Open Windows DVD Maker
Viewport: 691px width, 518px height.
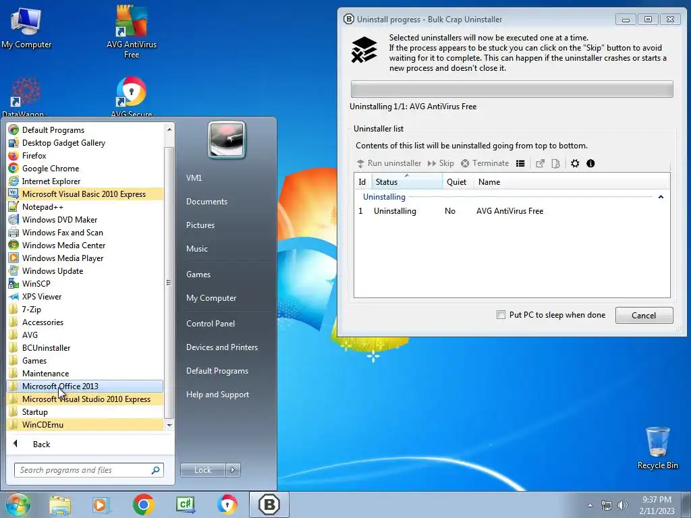pos(86,219)
